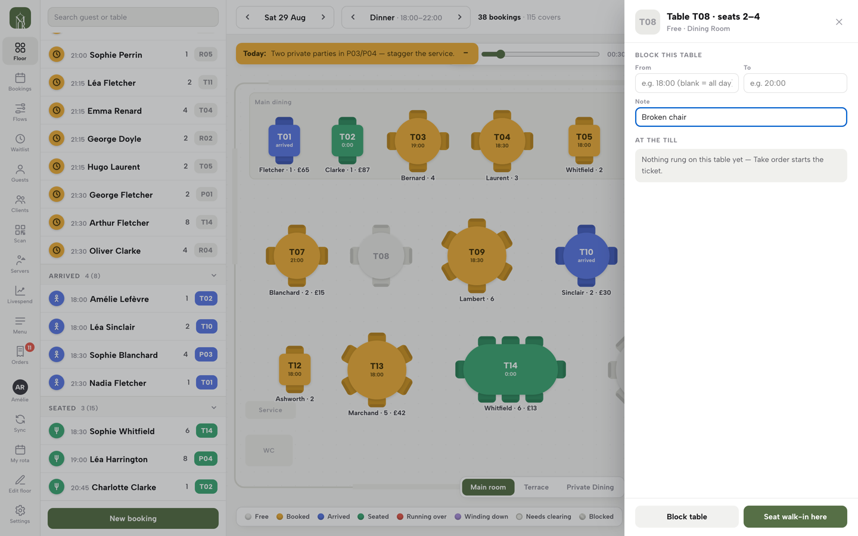Click Seat walk-in here button
The height and width of the screenshot is (536, 858).
coord(795,517)
